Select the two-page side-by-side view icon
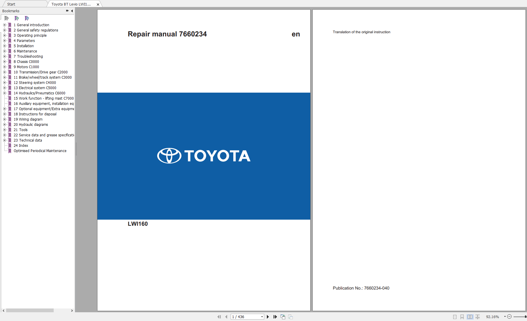 (470, 317)
